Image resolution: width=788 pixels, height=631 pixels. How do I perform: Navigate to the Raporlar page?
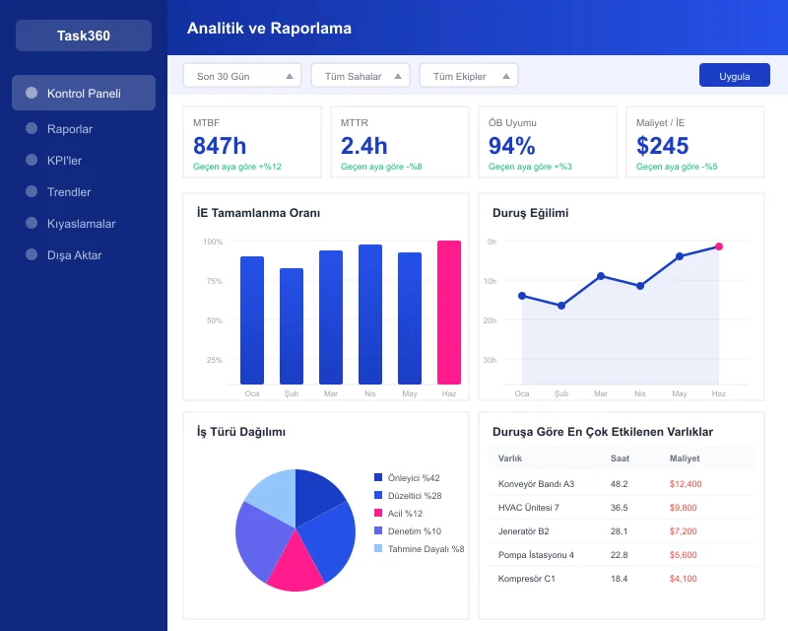tap(72, 128)
